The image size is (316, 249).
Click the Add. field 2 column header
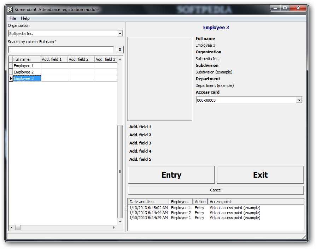81,59
